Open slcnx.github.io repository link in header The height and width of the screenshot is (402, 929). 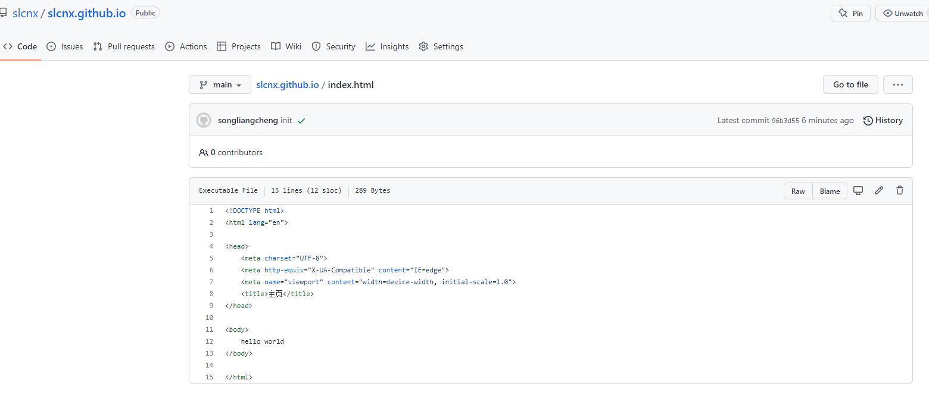86,13
